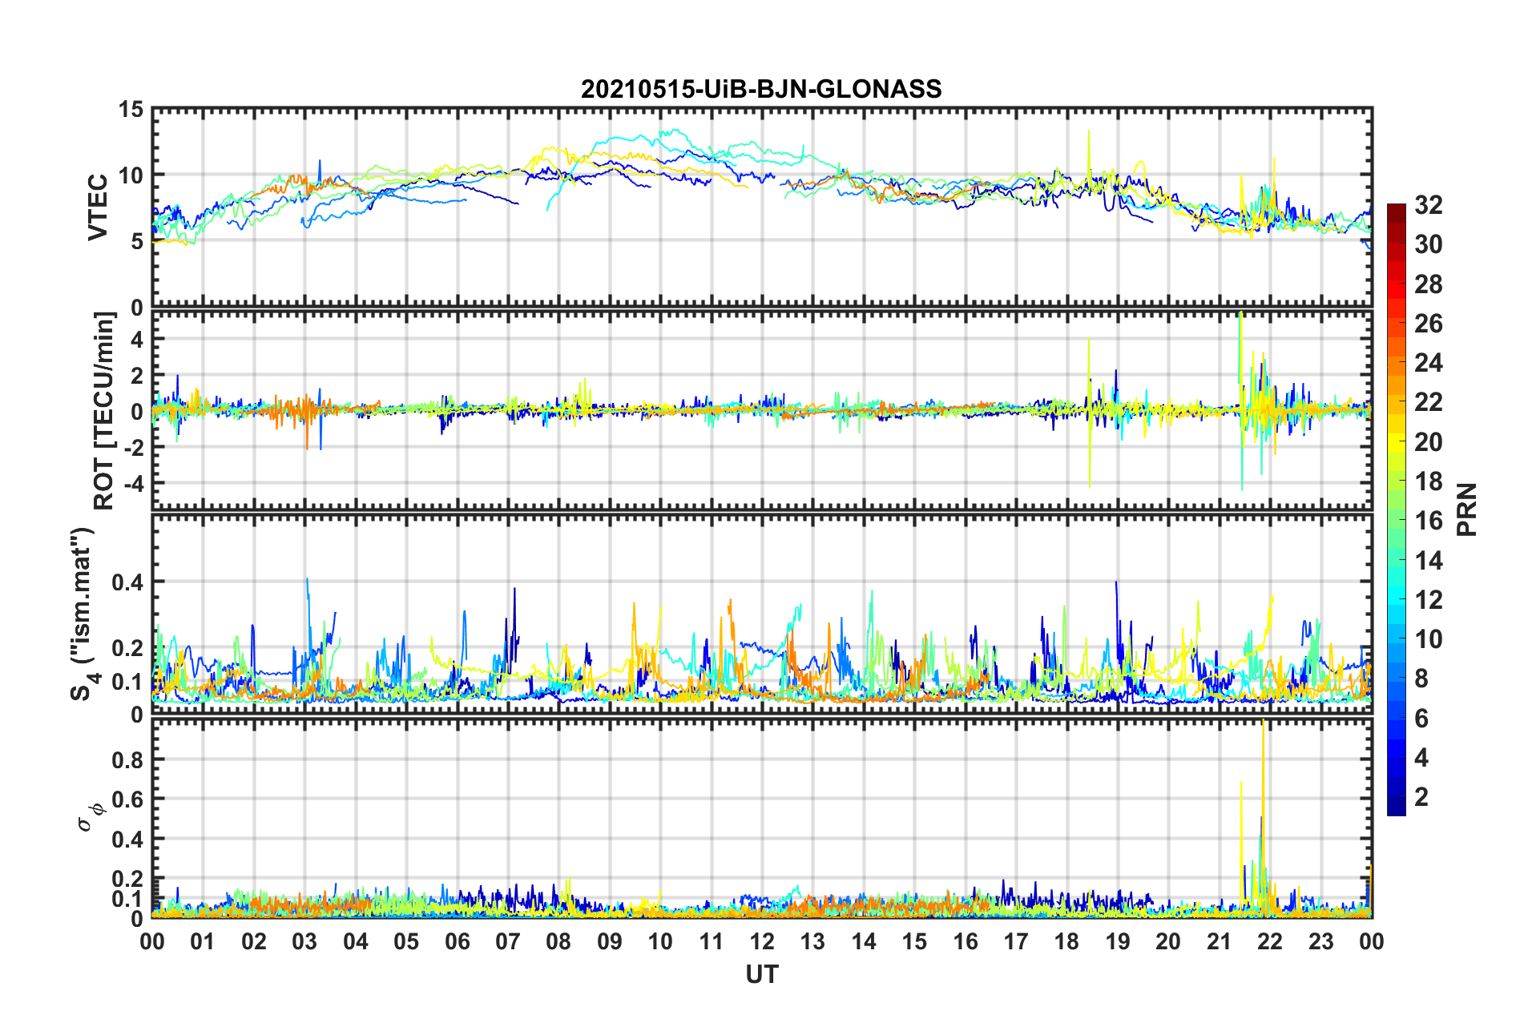Click x-axis tick label 23
This screenshot has width=1524, height=1019.
[1321, 941]
